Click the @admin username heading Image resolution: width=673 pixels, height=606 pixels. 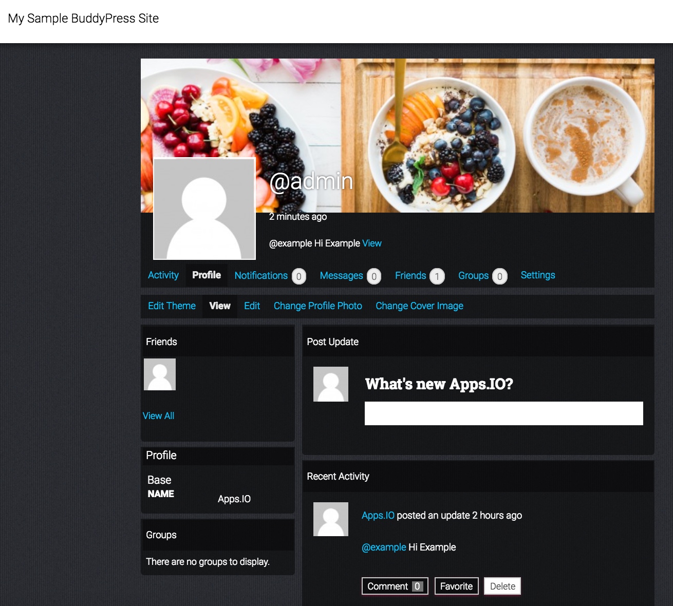[311, 181]
